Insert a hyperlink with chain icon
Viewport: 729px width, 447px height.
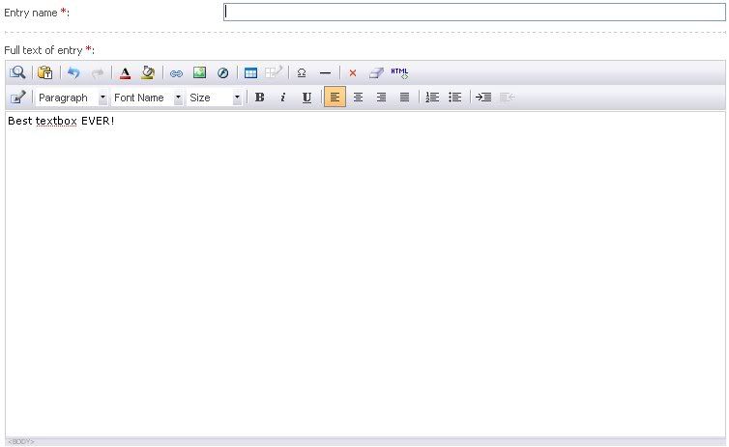(176, 73)
